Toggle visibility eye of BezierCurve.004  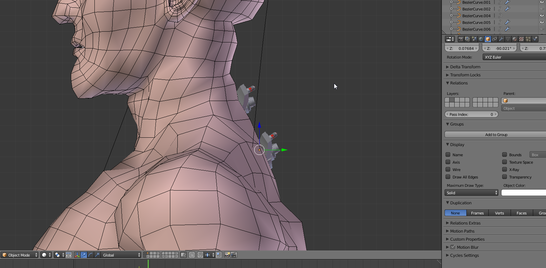coord(542,15)
